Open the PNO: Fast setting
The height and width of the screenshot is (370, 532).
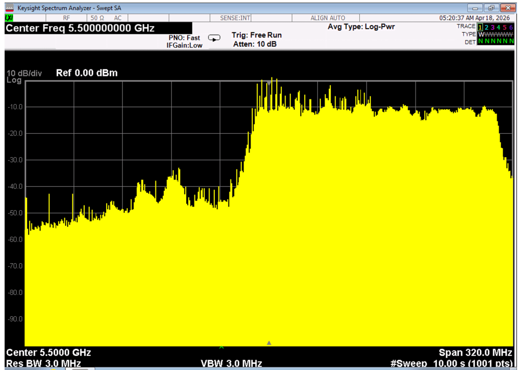coord(184,38)
